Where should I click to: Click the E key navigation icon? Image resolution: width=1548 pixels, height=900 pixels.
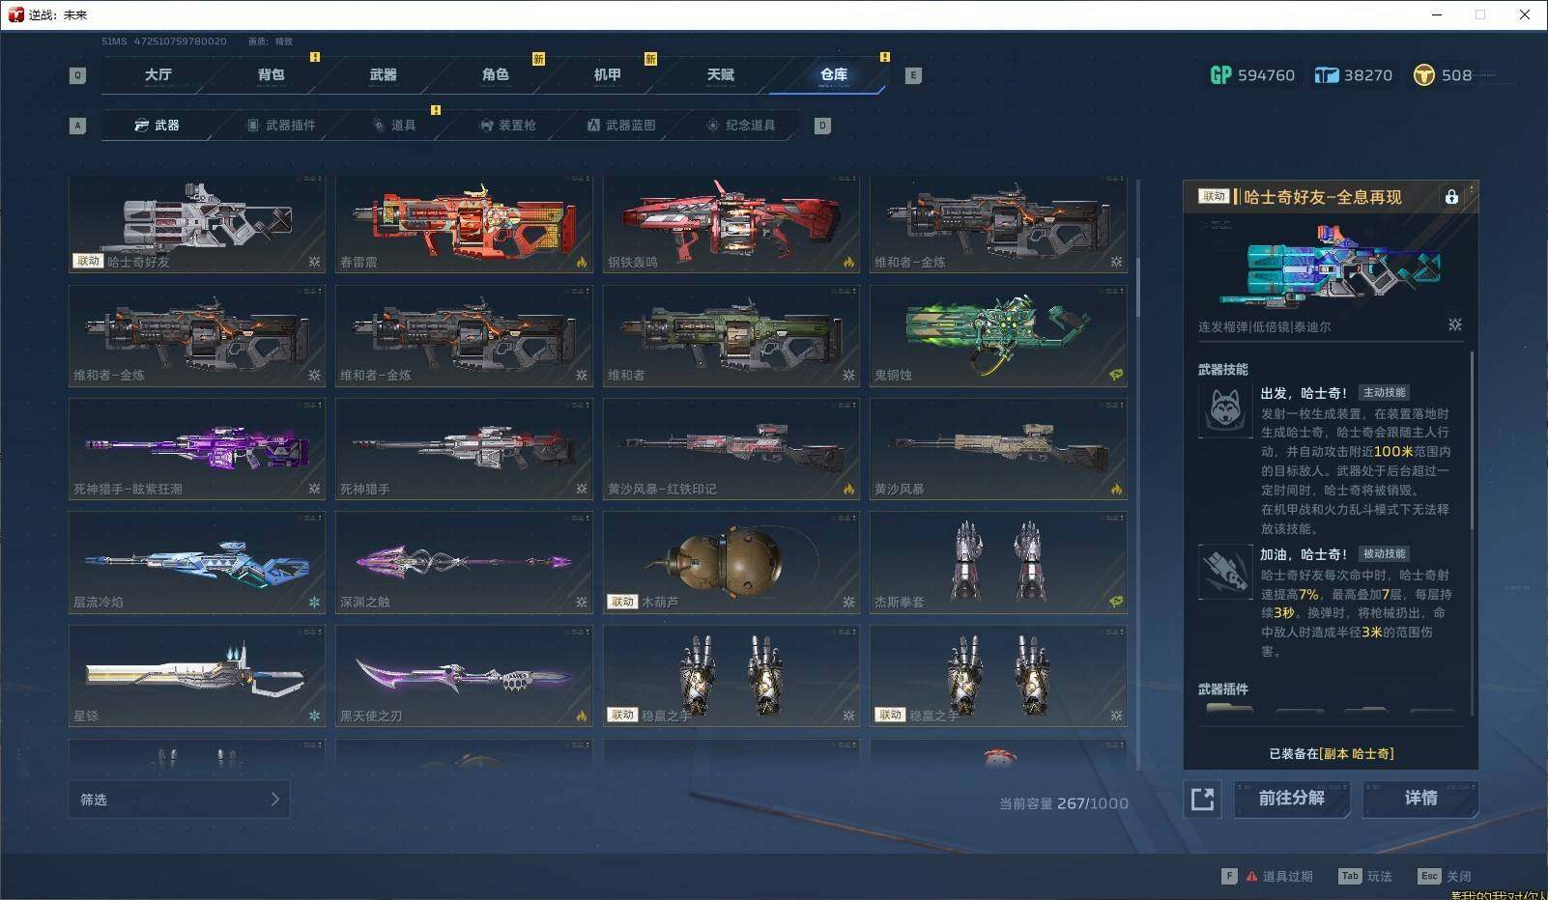pyautogui.click(x=912, y=75)
